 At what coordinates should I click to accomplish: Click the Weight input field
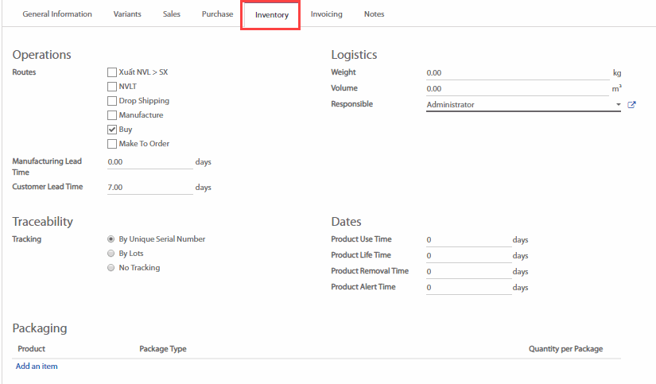[517, 73]
